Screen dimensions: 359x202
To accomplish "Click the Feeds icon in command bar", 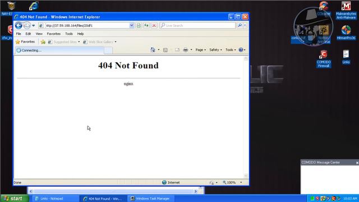I will pyautogui.click(x=165, y=50).
